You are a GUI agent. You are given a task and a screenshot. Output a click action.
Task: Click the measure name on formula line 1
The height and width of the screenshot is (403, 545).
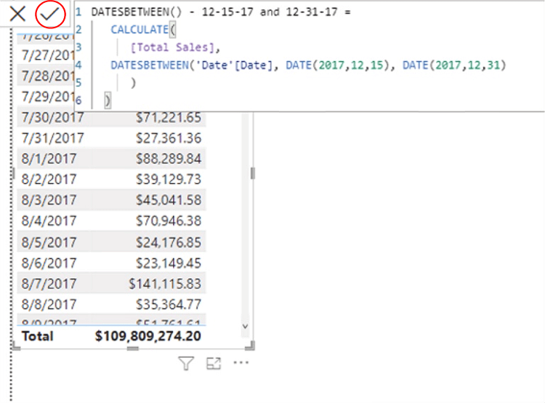coord(214,12)
